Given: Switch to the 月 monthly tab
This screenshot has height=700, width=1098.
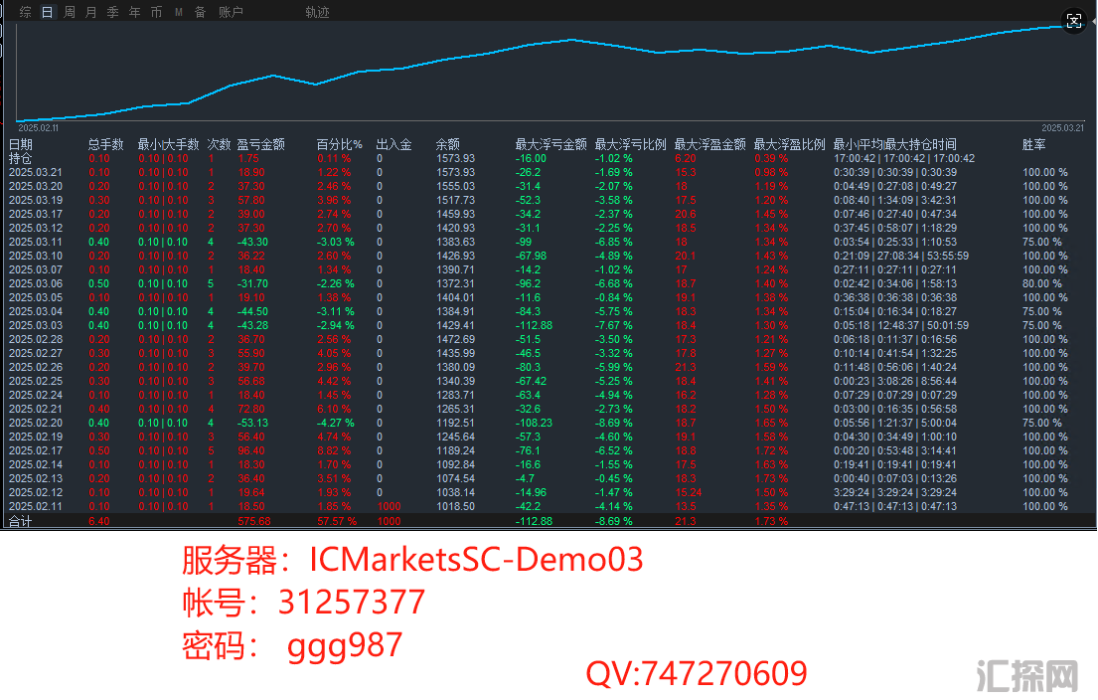Looking at the screenshot, I should (x=91, y=13).
